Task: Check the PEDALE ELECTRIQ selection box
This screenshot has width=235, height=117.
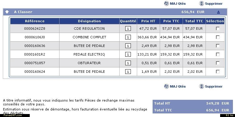Action: point(218,54)
